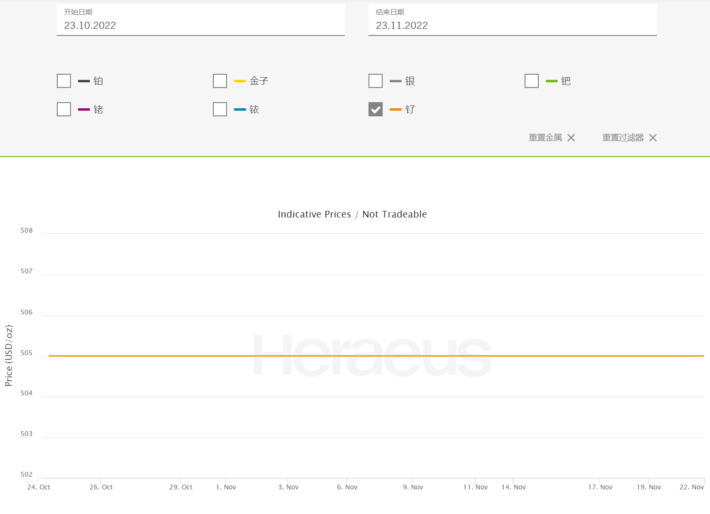Click the 钯 label text

pyautogui.click(x=566, y=81)
